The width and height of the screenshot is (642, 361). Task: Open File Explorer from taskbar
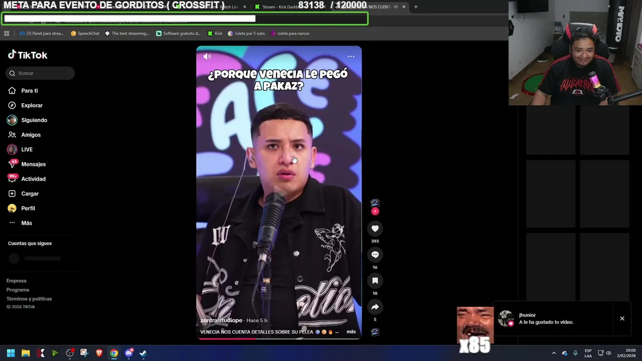tap(26, 353)
